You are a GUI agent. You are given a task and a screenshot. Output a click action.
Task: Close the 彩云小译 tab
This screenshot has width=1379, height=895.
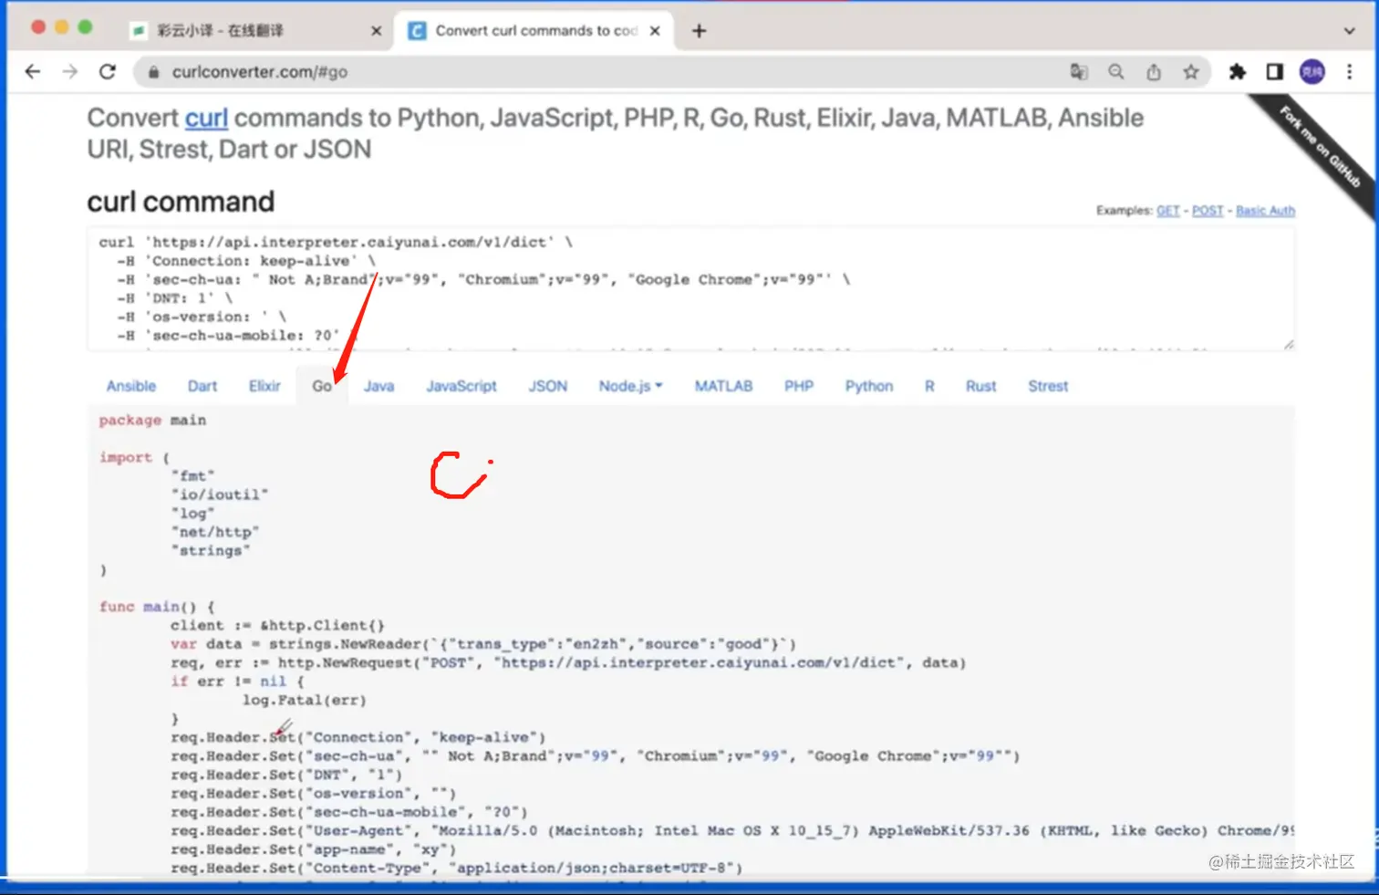point(376,31)
